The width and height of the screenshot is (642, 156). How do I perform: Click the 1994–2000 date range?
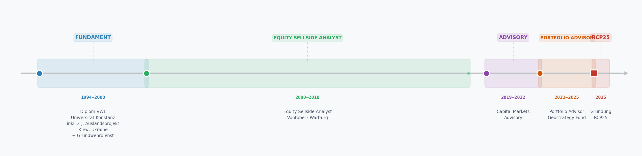93,97
